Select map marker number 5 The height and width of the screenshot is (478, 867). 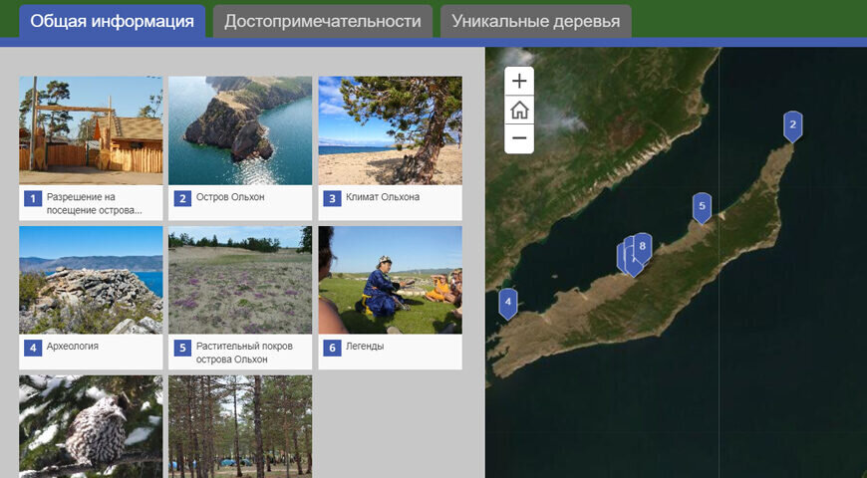click(702, 207)
